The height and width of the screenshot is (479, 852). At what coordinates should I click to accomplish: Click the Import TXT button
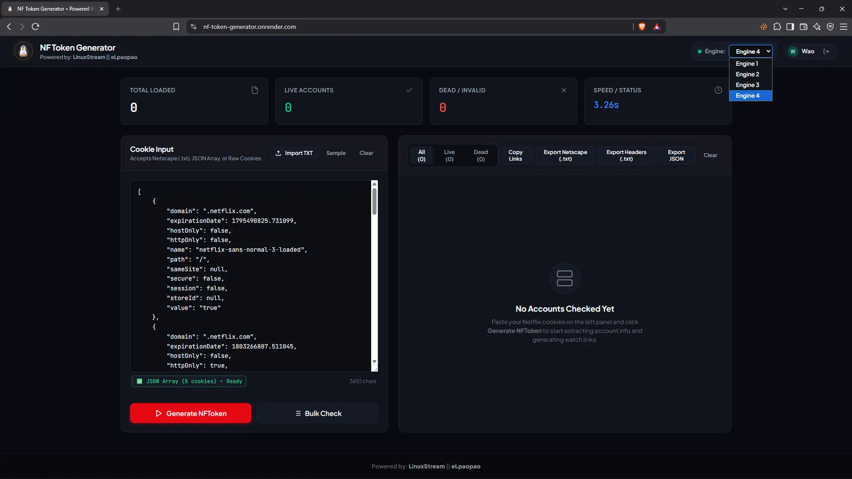tap(294, 153)
